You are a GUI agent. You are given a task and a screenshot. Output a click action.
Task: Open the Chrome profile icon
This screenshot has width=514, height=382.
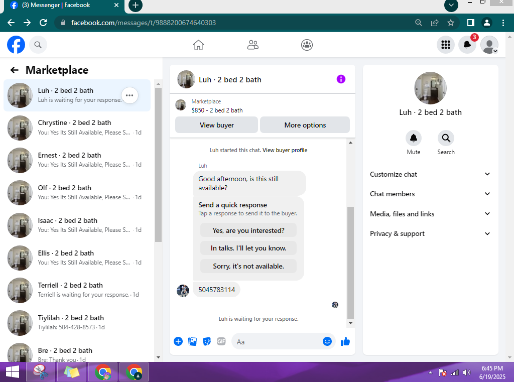486,23
